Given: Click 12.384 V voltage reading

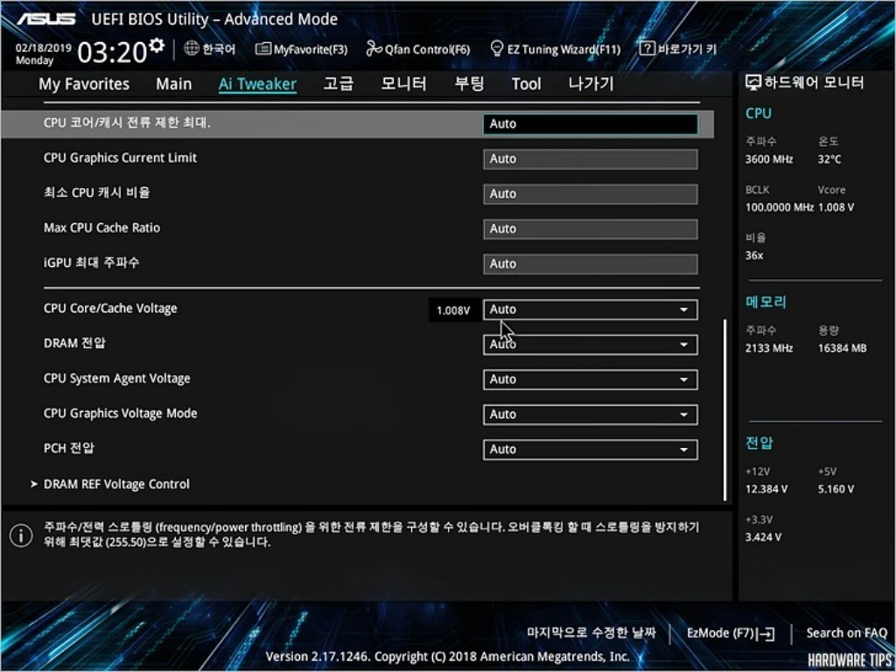Looking at the screenshot, I should pos(766,489).
